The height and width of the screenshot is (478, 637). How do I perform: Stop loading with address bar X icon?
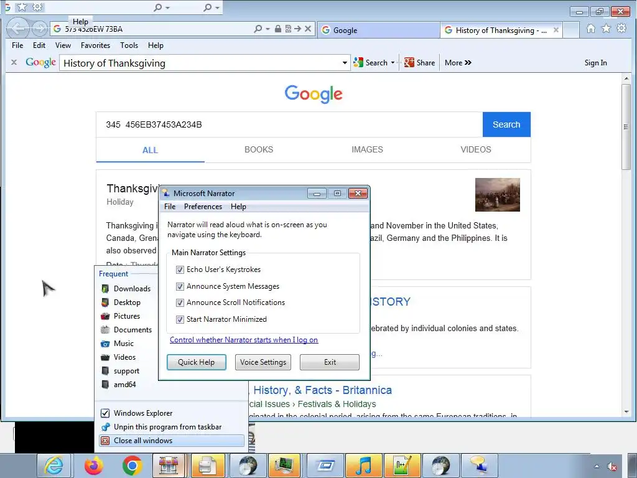(308, 29)
